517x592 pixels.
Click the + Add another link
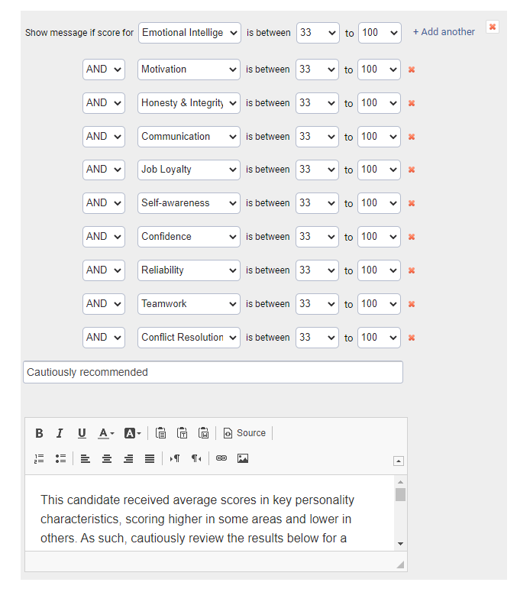click(x=444, y=32)
